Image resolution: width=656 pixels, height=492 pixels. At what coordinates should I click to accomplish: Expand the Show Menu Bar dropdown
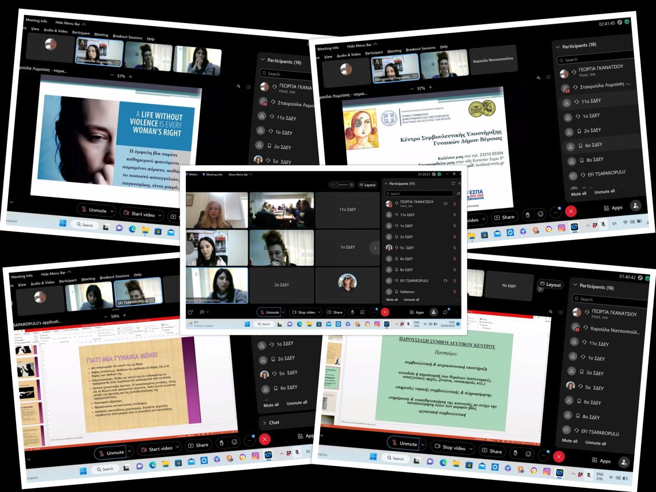[x=240, y=174]
